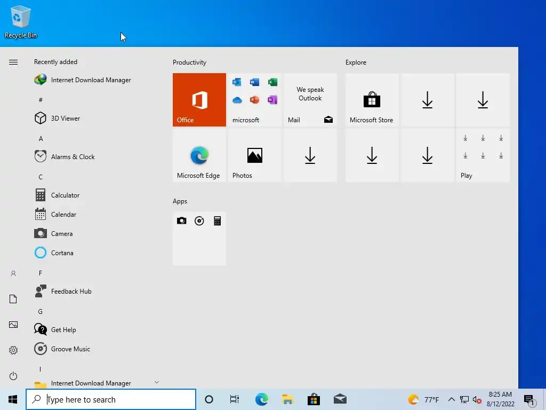Open Mail from the taskbar
Image resolution: width=546 pixels, height=410 pixels.
[x=340, y=399]
